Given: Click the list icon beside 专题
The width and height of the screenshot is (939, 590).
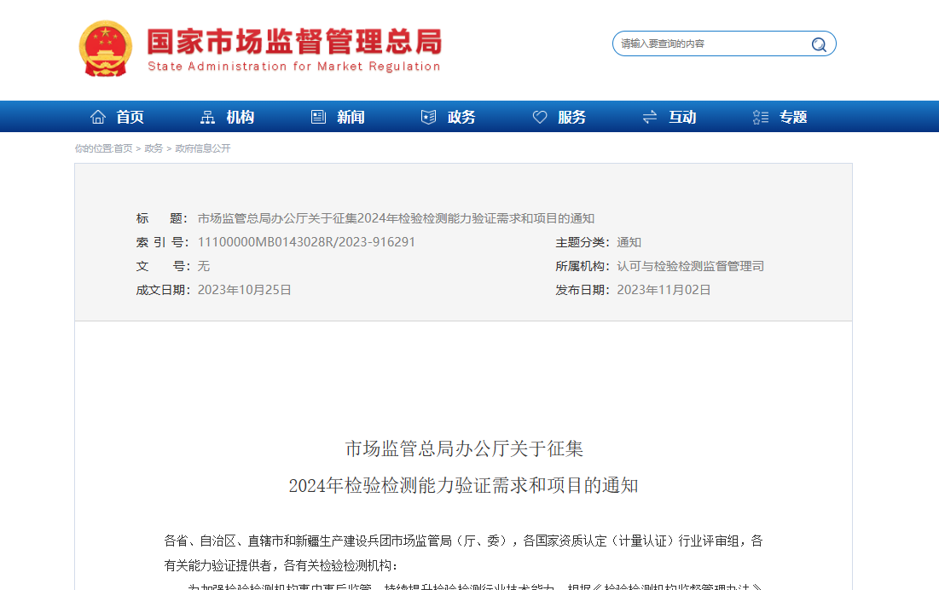Looking at the screenshot, I should [761, 117].
